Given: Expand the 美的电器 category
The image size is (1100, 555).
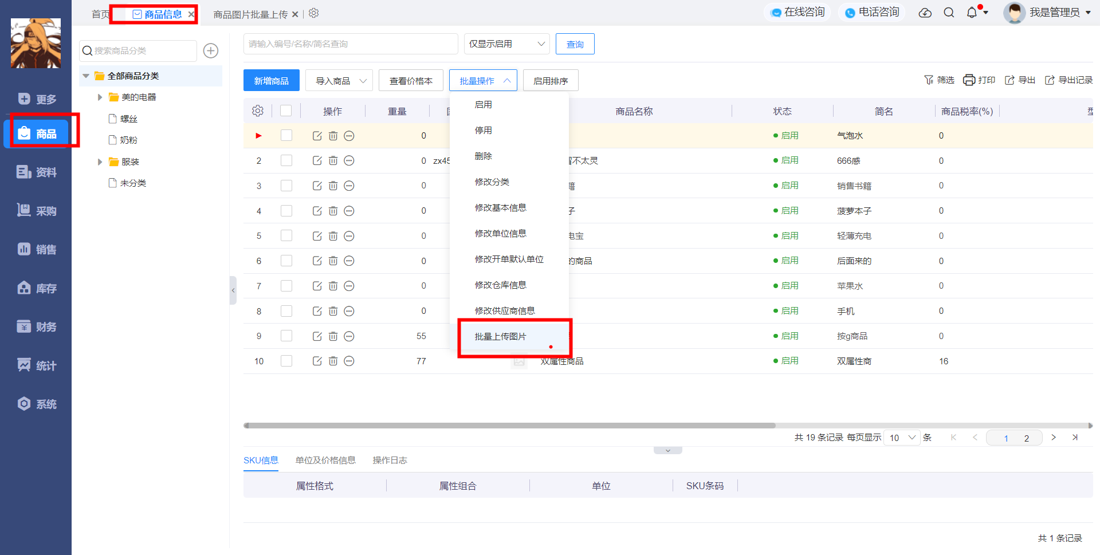Looking at the screenshot, I should tap(100, 97).
